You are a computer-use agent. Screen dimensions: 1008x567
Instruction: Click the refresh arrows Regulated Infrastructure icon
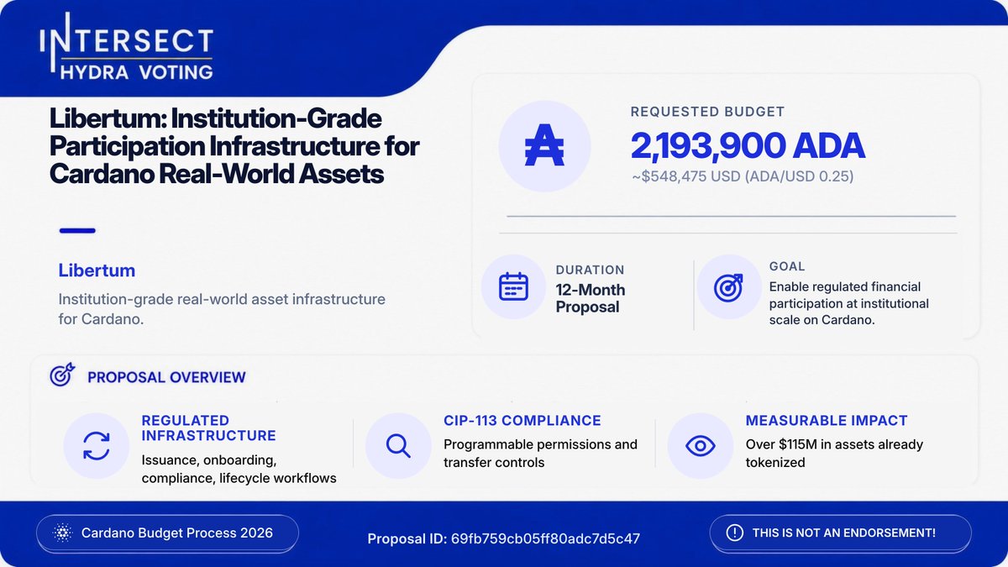(97, 445)
